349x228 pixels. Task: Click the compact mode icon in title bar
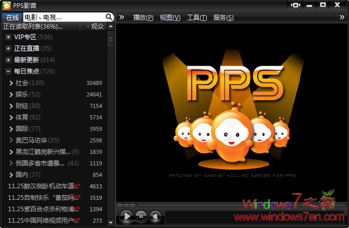[295, 5]
